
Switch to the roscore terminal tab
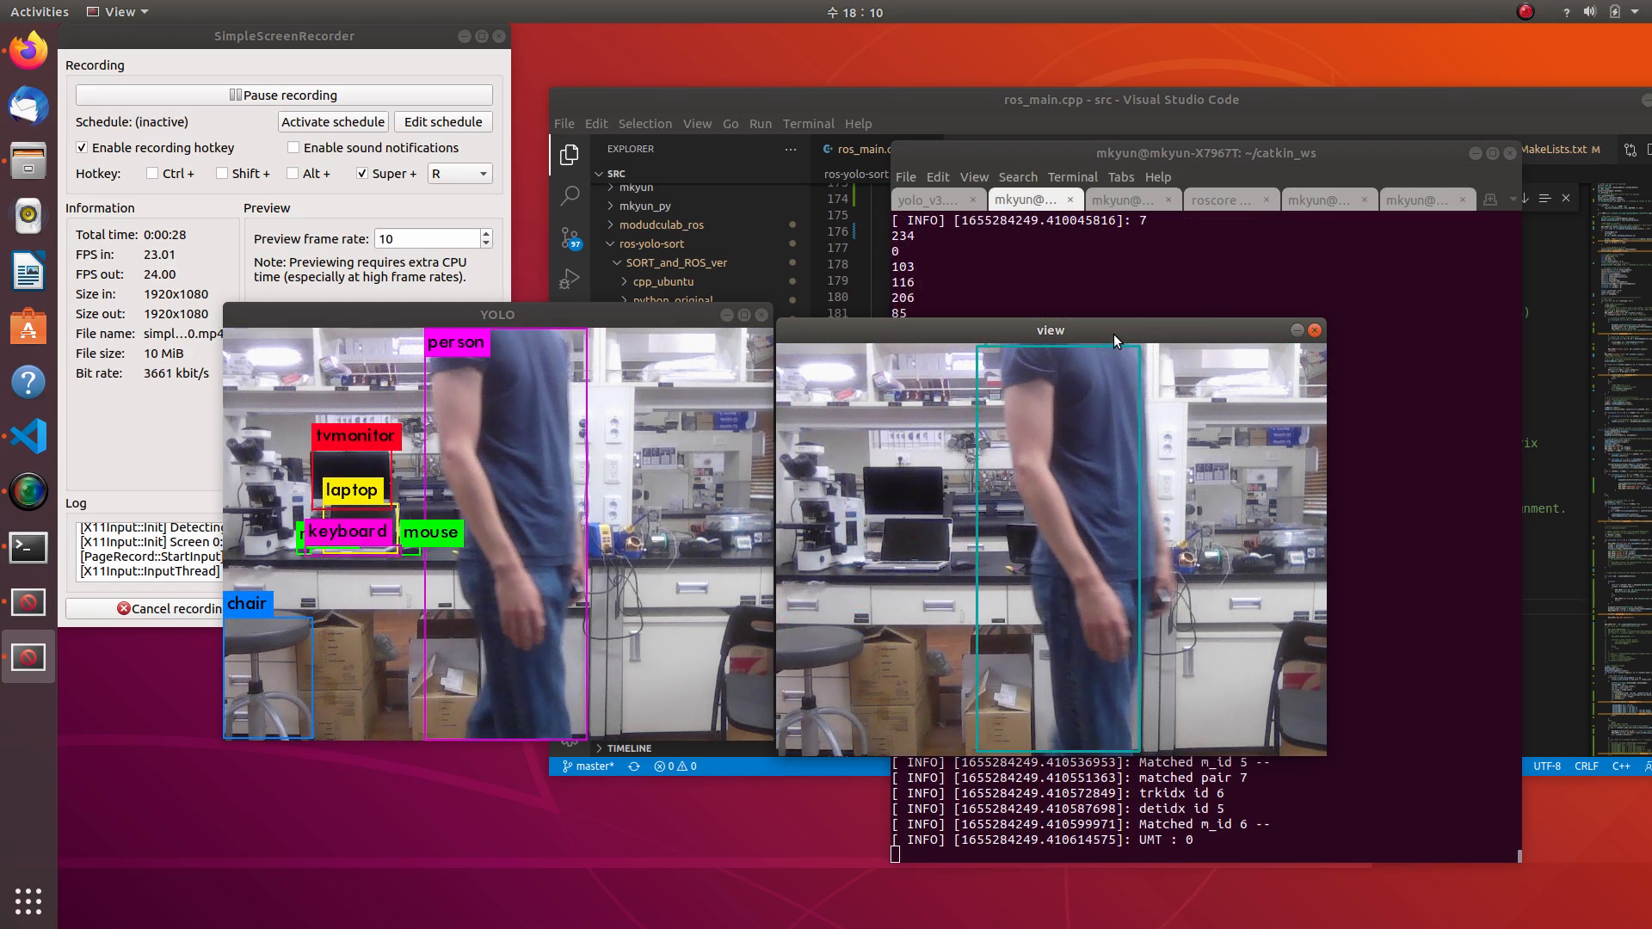coord(1221,200)
